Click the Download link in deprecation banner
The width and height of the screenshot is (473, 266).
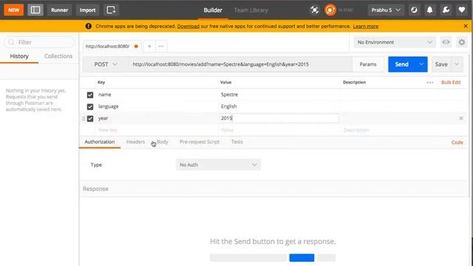(188, 27)
